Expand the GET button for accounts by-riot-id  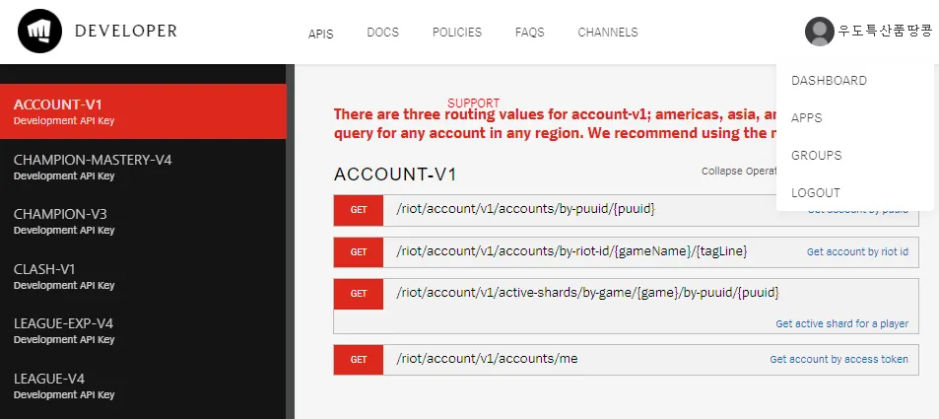click(358, 251)
